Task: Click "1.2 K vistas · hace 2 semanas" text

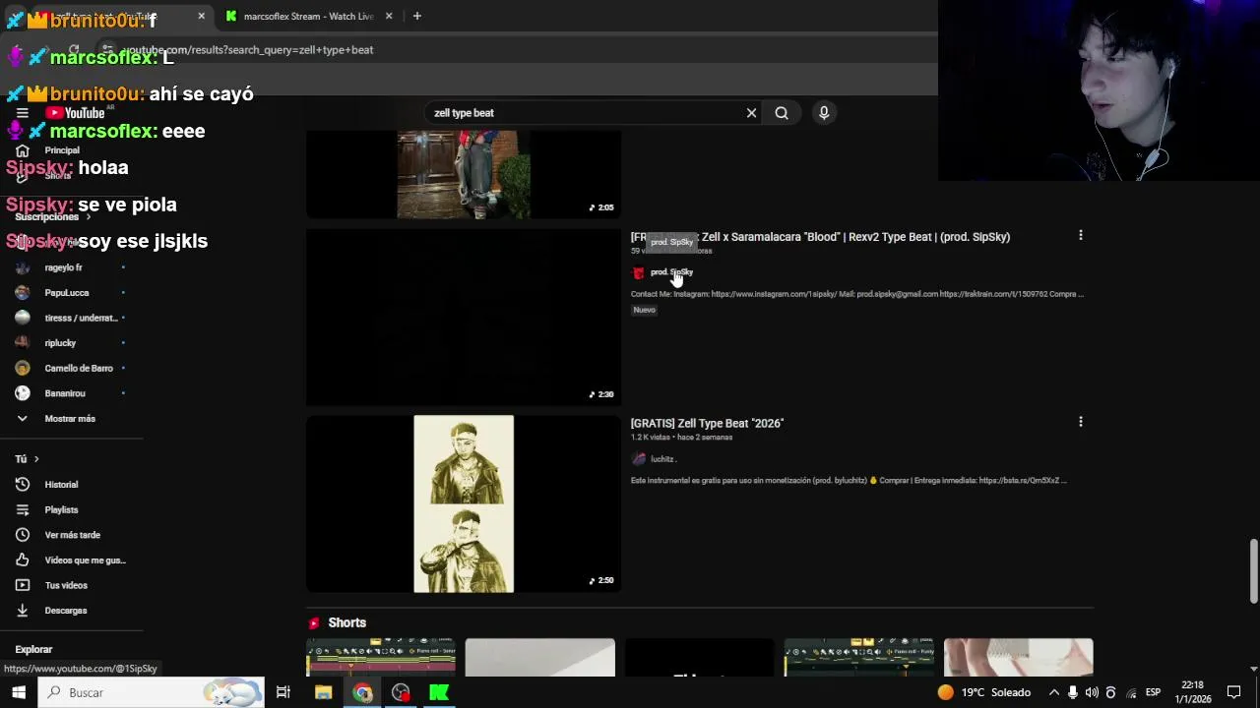Action: 681,437
